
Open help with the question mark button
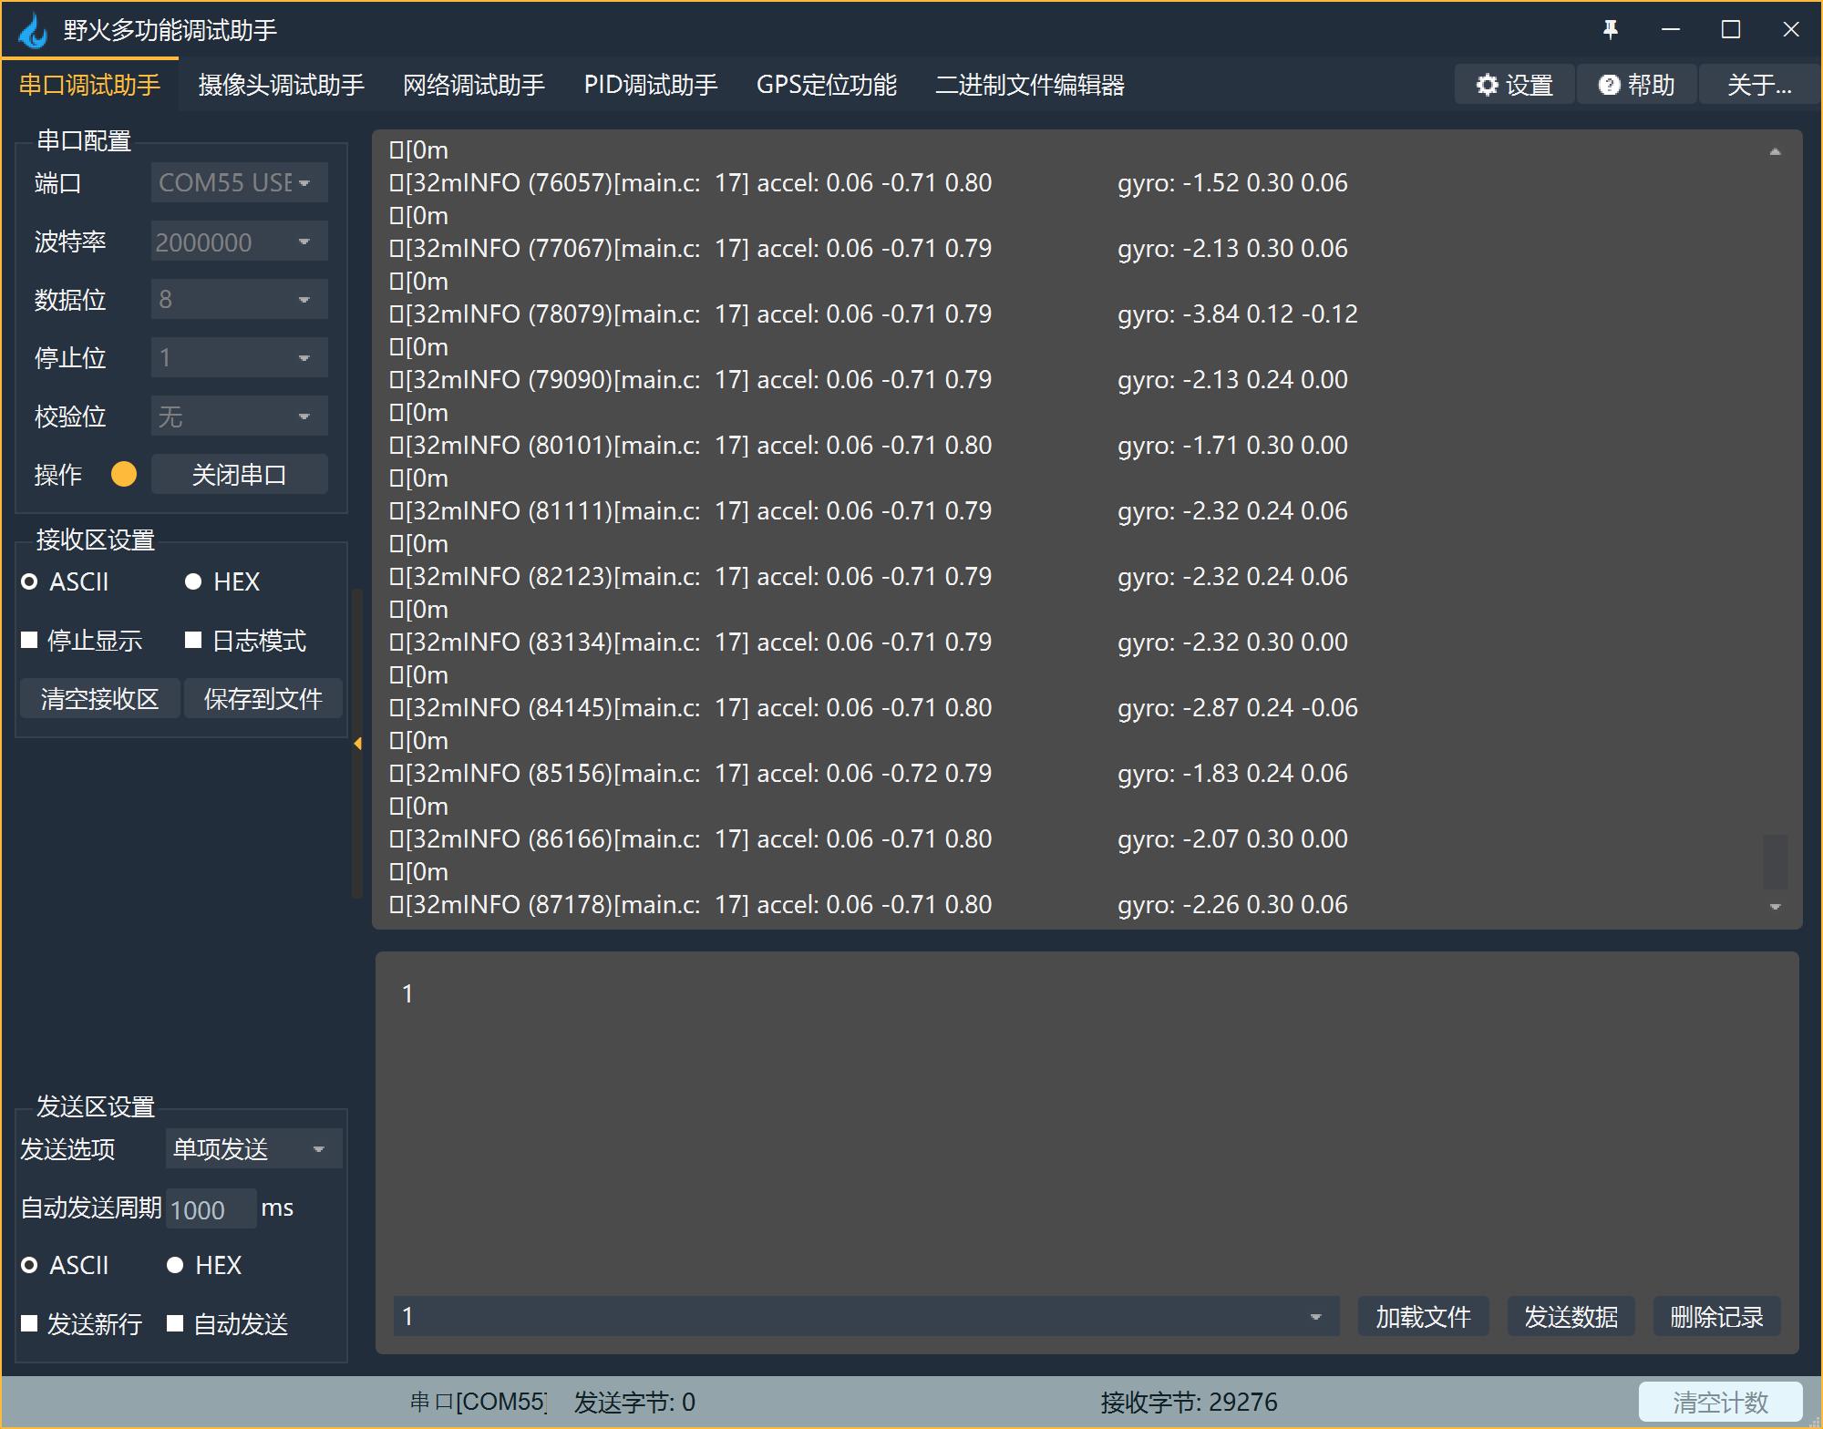(x=1637, y=85)
